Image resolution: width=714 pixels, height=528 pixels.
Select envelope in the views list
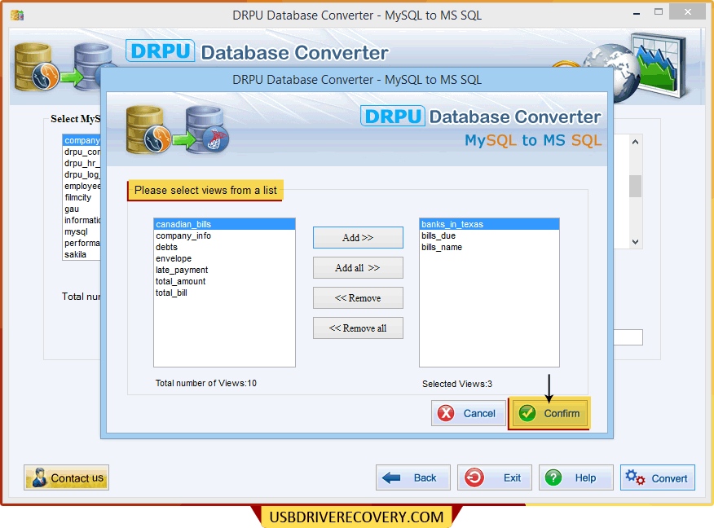(x=224, y=258)
